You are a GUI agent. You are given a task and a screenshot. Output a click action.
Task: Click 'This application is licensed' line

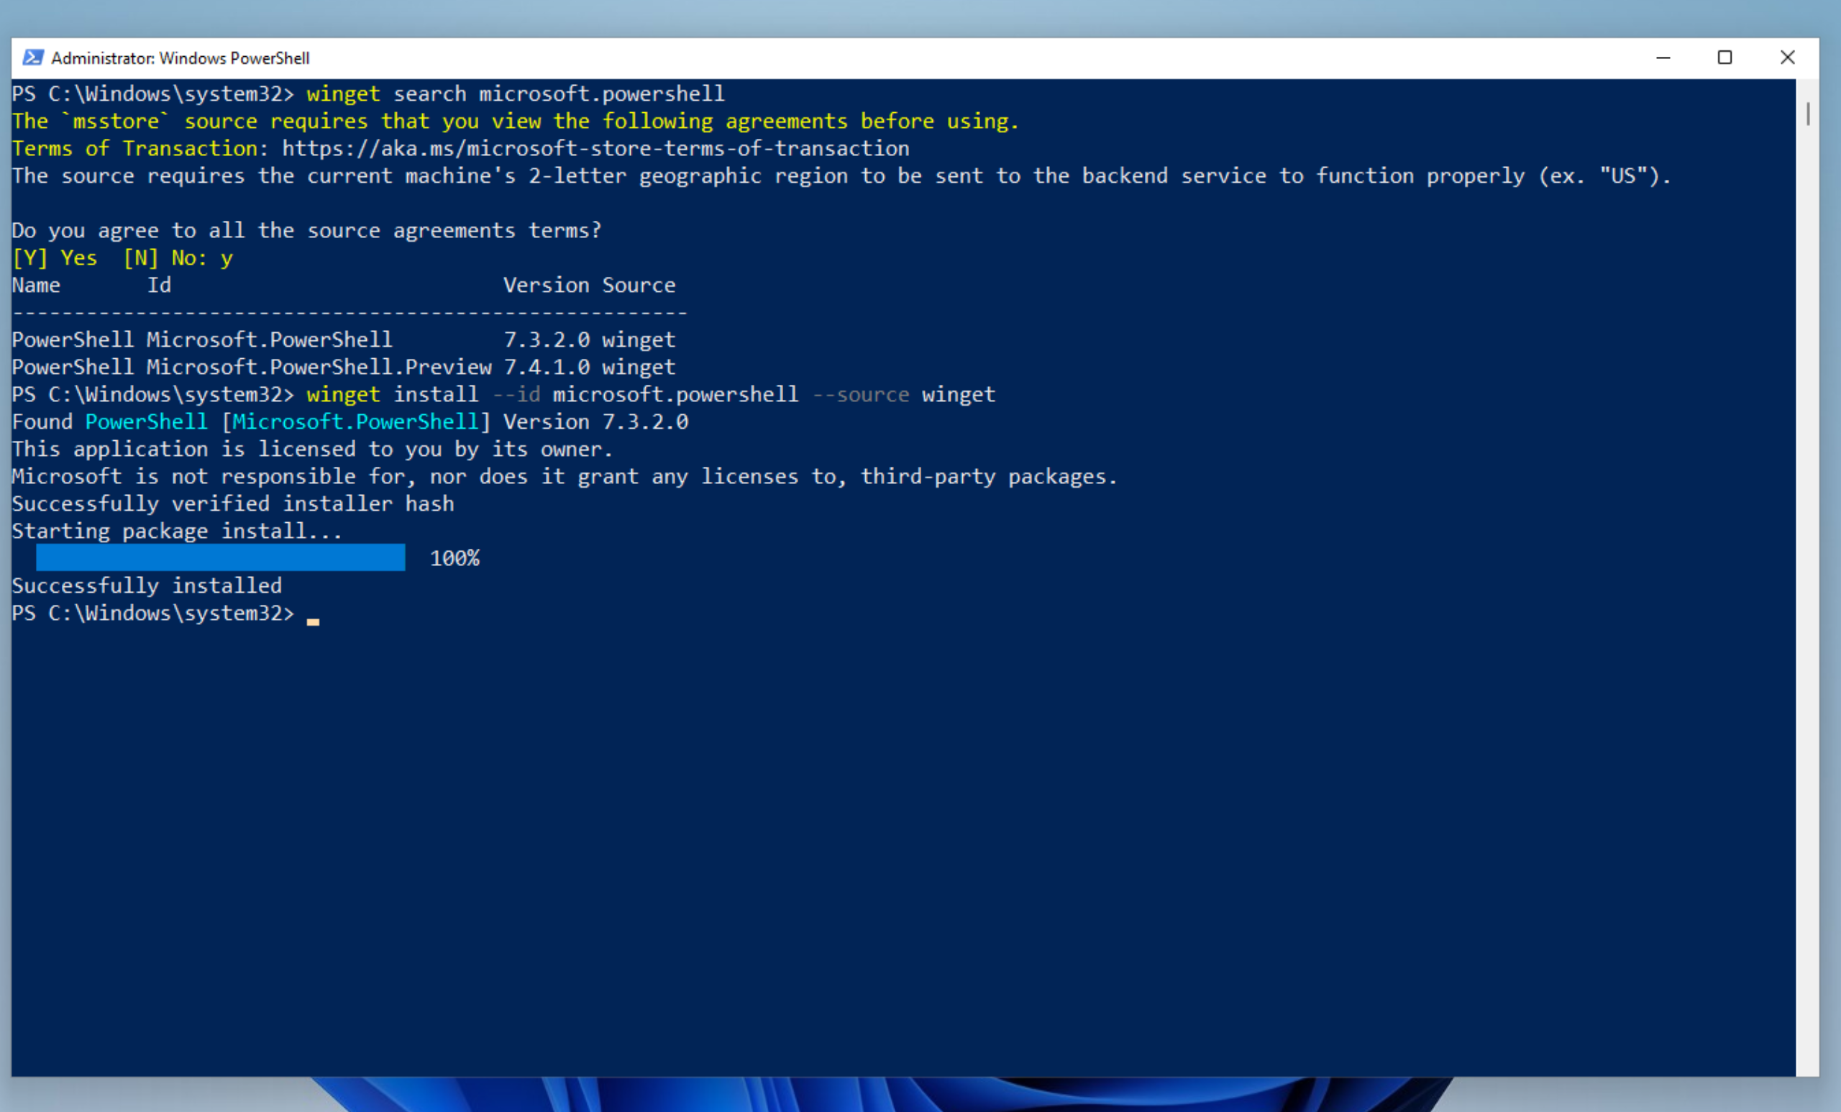tap(312, 449)
